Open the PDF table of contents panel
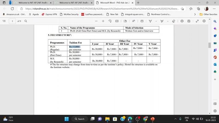This screenshot has width=219, height=123. (4, 21)
